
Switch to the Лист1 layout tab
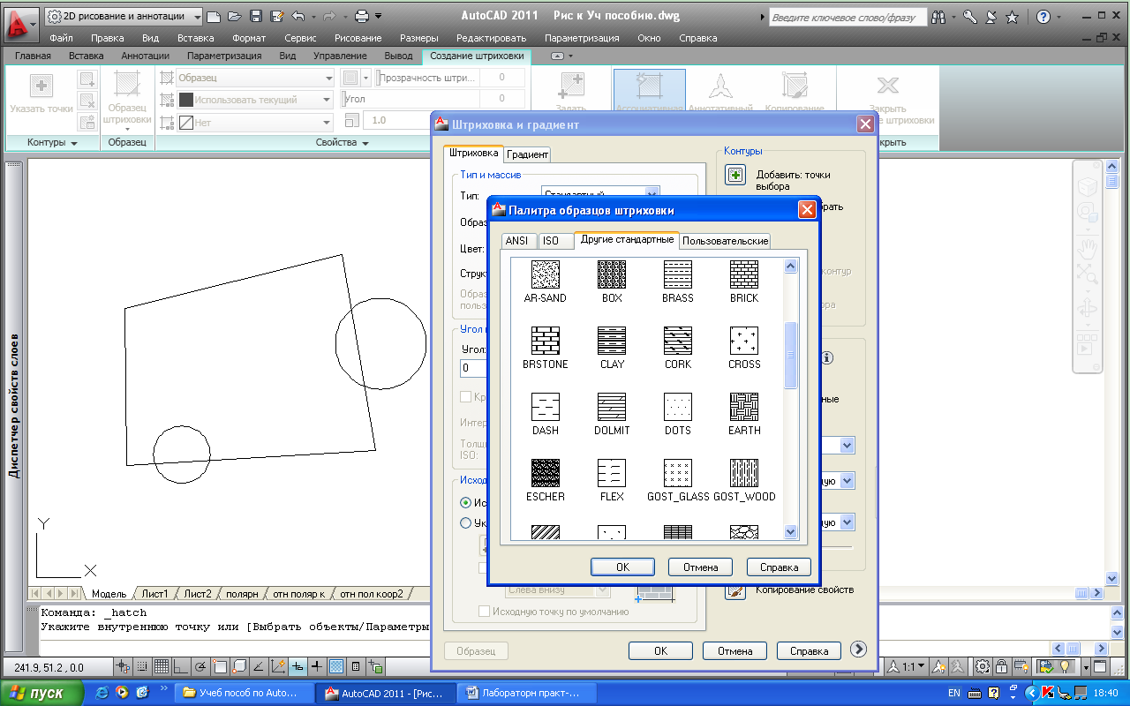[x=155, y=594]
